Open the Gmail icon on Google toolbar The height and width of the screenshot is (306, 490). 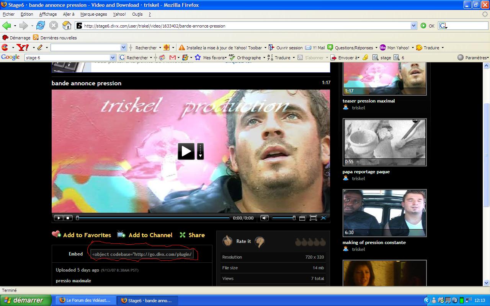coord(172,57)
